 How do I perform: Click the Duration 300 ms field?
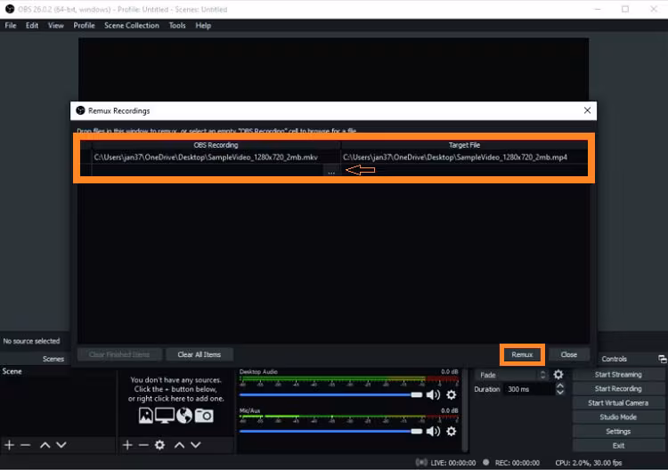tap(529, 389)
